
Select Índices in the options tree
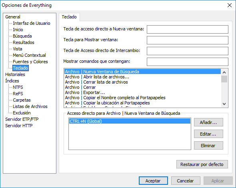point(12,81)
